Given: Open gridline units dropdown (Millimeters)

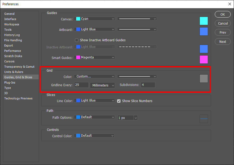Looking at the screenshot, I should pos(102,85).
